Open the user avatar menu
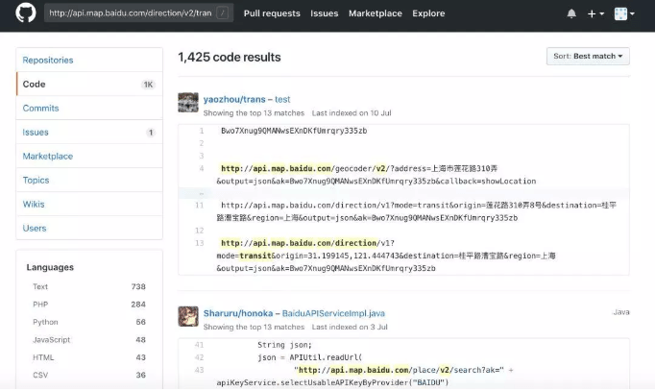 click(624, 13)
